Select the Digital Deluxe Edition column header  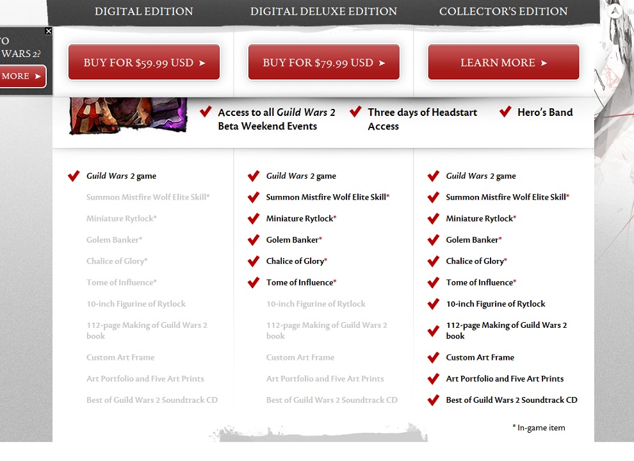pos(323,12)
